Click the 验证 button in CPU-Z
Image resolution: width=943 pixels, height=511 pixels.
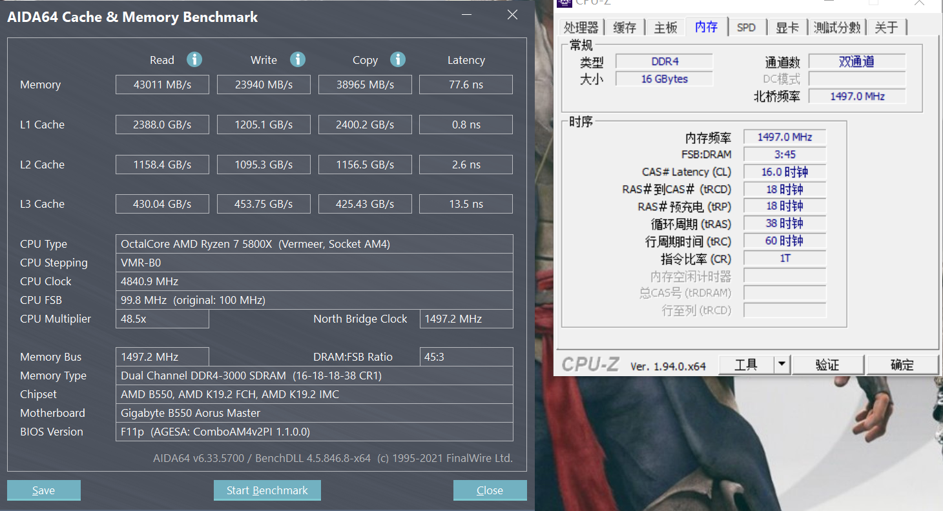[827, 365]
